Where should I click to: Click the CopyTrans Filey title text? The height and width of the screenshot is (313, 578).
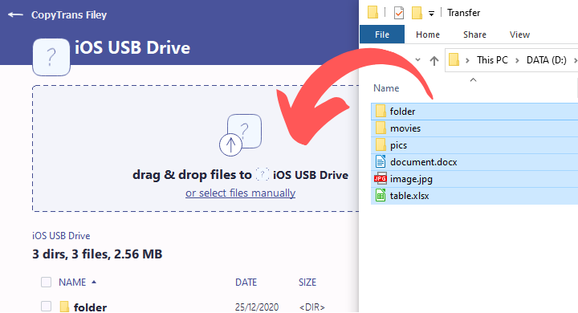point(69,14)
